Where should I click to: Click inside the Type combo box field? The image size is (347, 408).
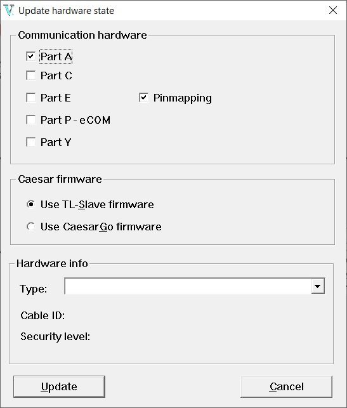188,286
